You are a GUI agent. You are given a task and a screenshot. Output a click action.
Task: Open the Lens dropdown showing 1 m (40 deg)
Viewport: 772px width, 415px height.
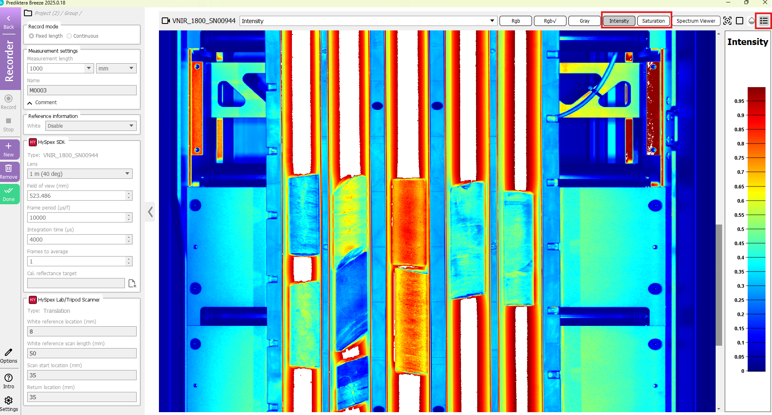[x=79, y=173]
